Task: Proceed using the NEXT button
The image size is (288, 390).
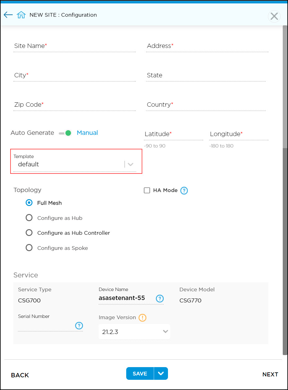Action: click(270, 374)
